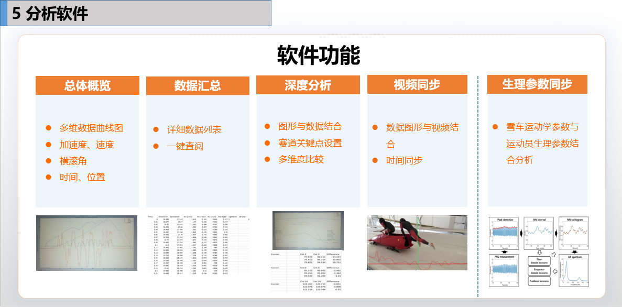Screen dimensions: 622x307
Task: Select the 数据汇总 header box
Action: tap(198, 86)
